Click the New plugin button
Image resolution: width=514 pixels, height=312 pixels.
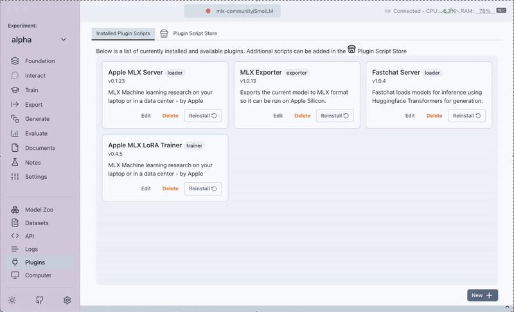[x=482, y=295]
